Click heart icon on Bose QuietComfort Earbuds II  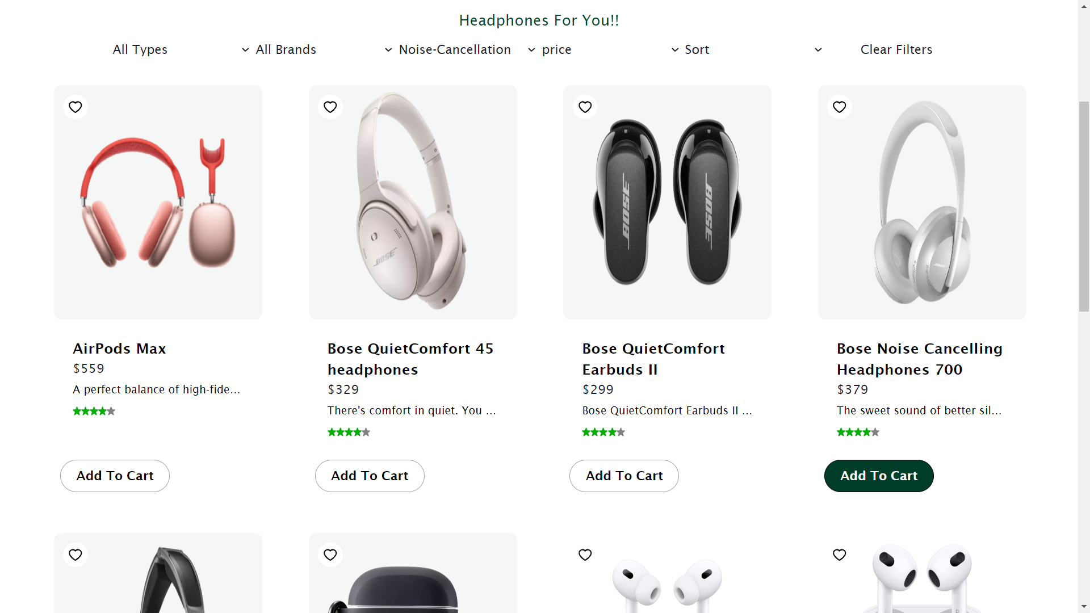[x=585, y=107]
